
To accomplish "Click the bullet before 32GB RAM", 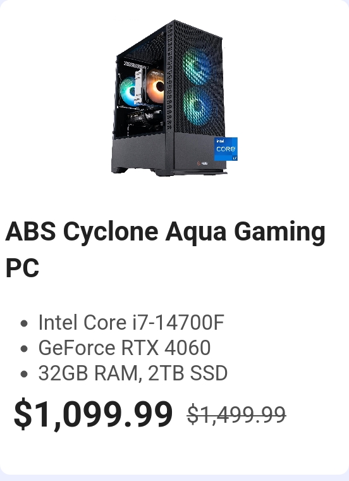I will pyautogui.click(x=24, y=374).
